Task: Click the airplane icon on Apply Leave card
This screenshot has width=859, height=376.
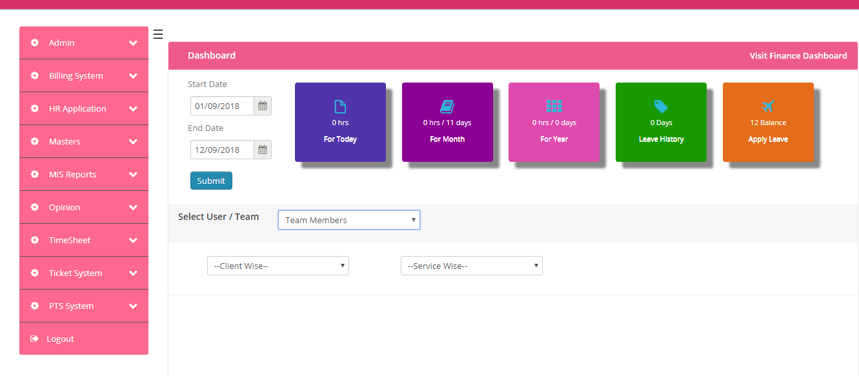Action: [767, 106]
